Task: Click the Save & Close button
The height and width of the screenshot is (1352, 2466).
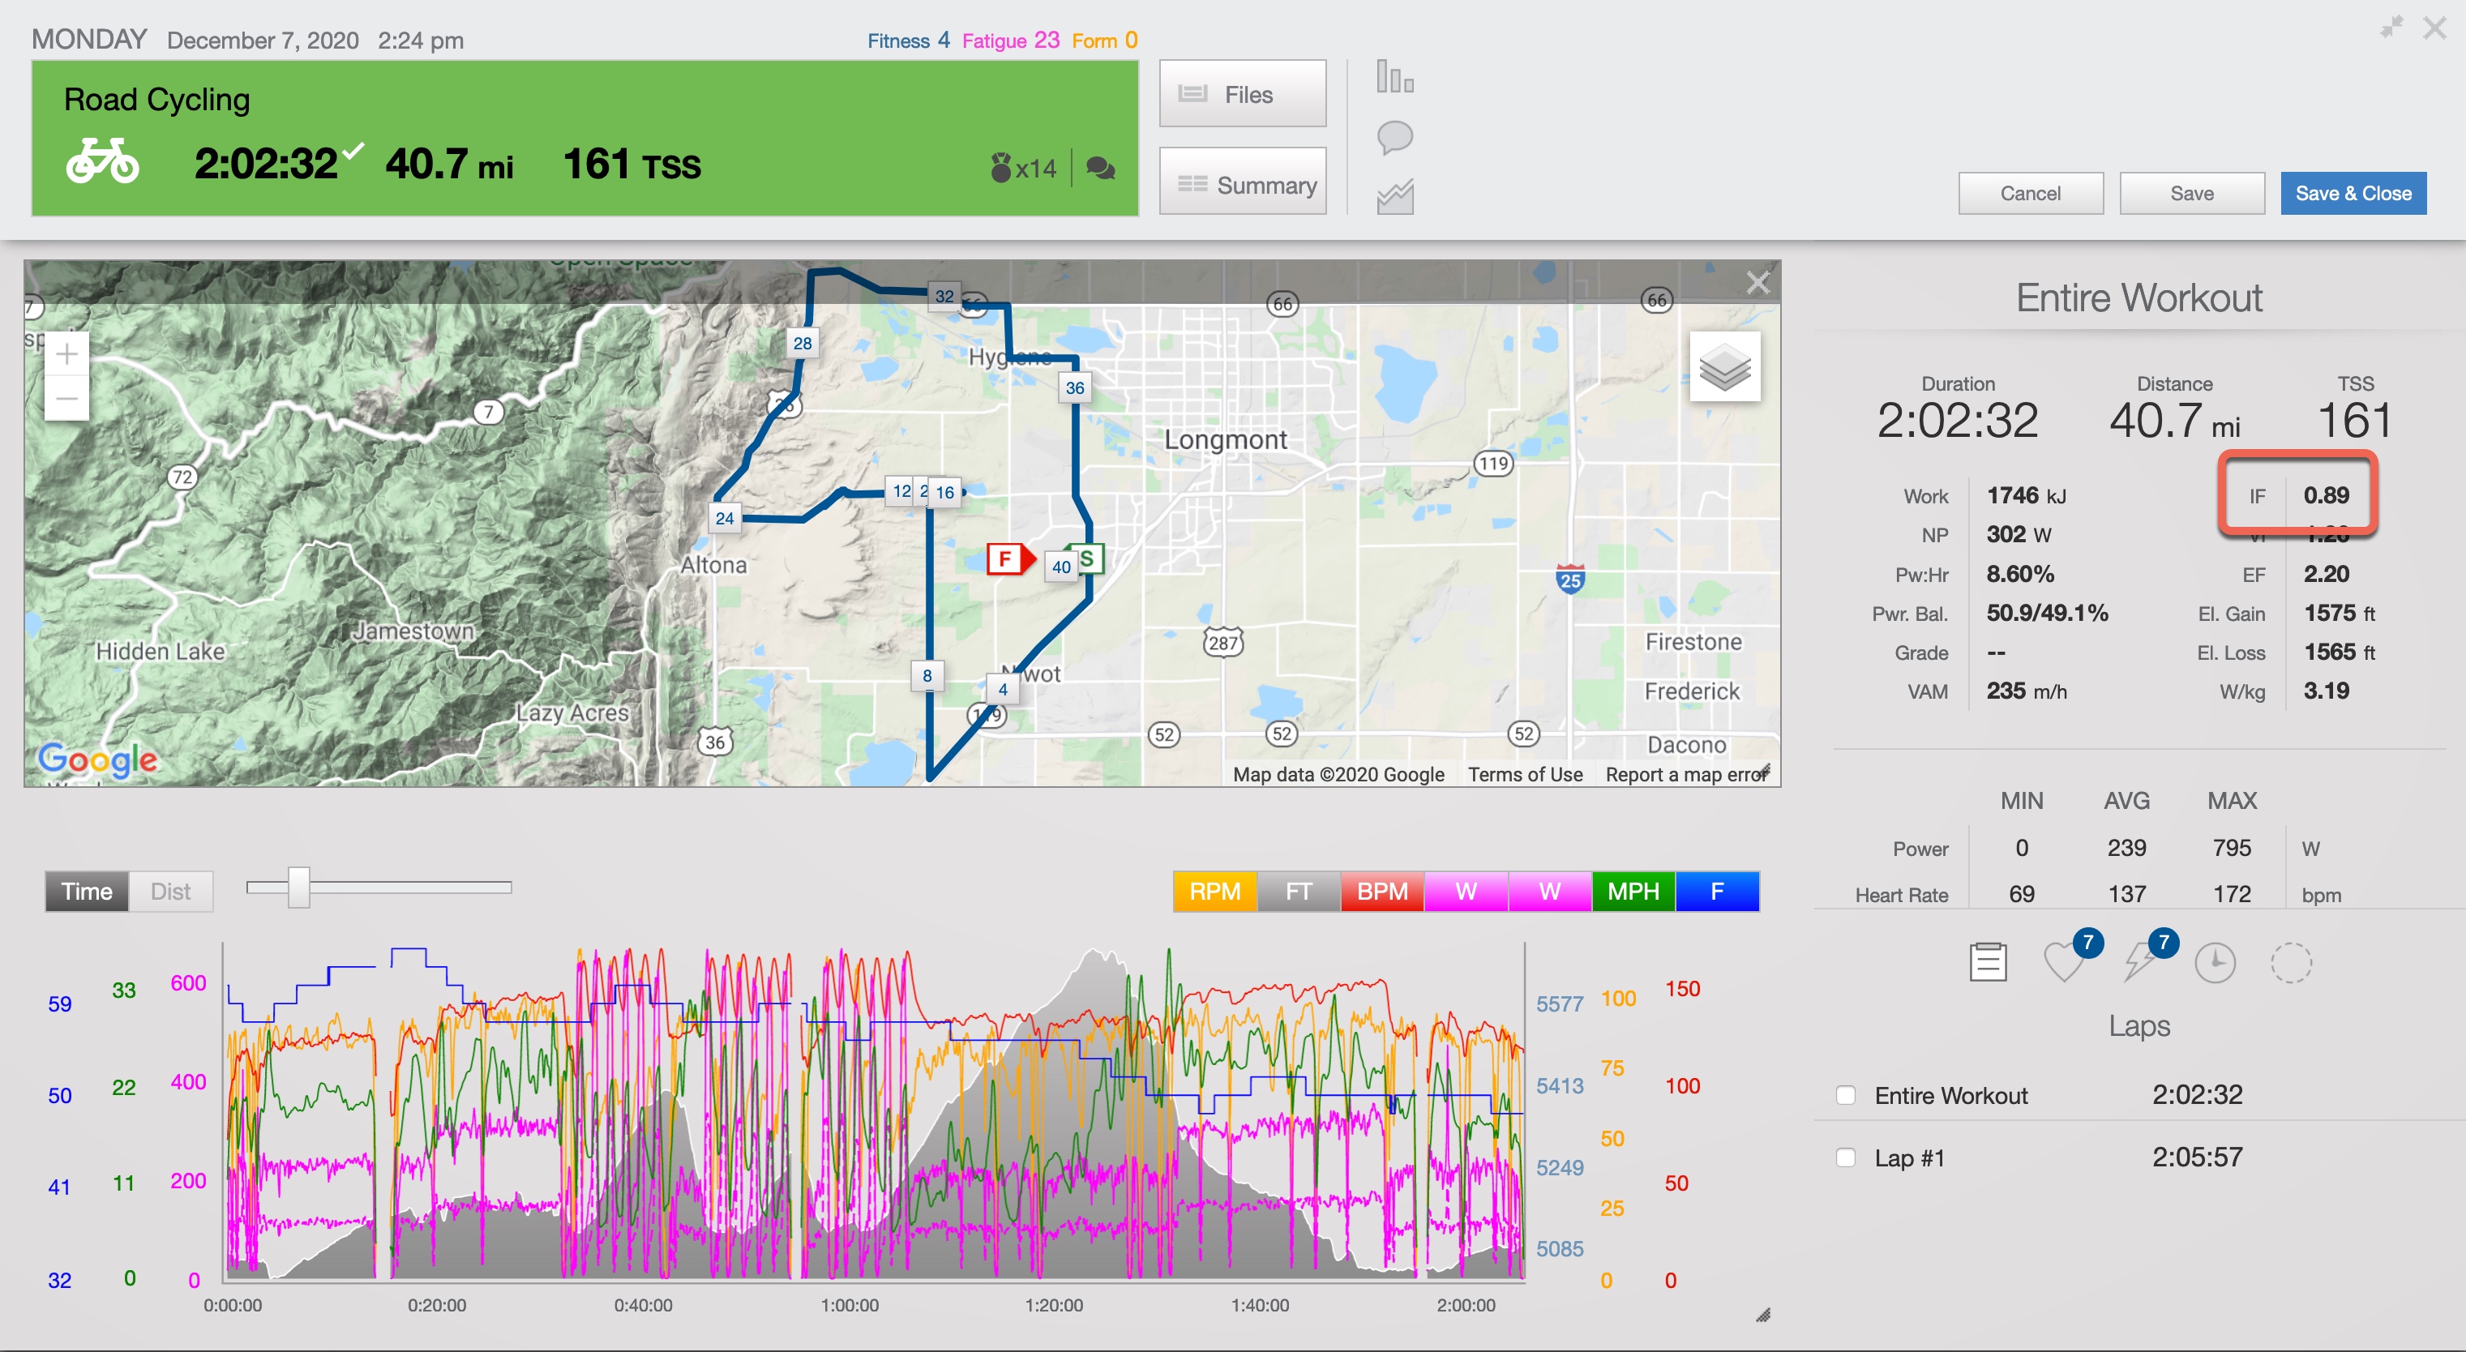Action: click(2352, 194)
